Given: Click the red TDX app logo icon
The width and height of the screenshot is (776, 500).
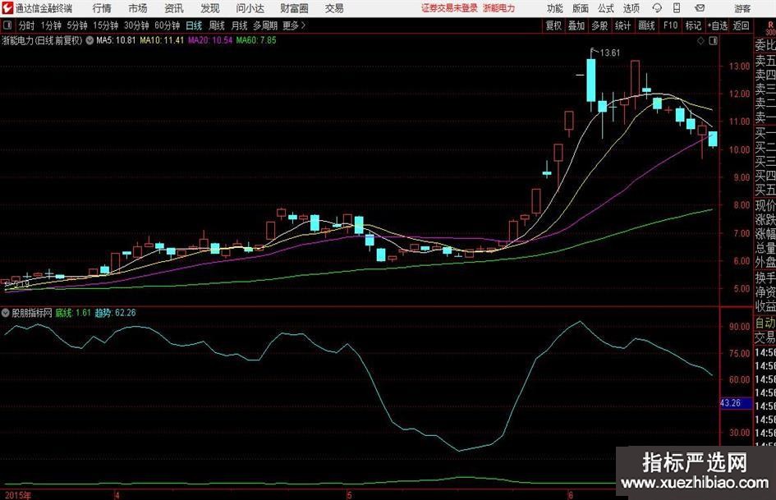Looking at the screenshot, I should point(7,8).
